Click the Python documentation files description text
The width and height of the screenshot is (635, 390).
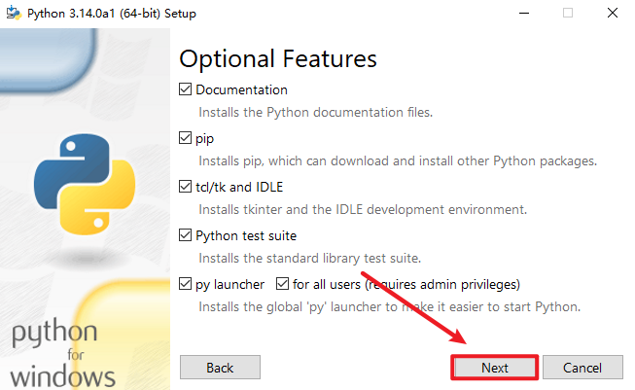(x=316, y=112)
